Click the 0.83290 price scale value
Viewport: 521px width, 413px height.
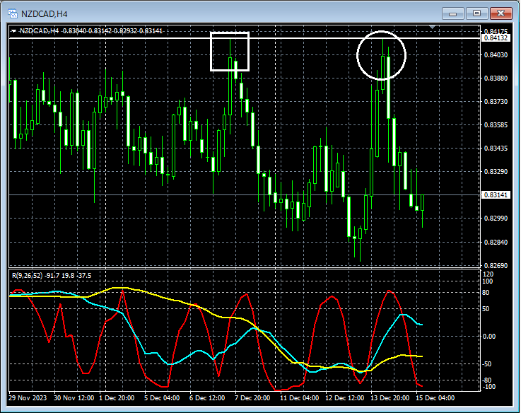(x=496, y=172)
